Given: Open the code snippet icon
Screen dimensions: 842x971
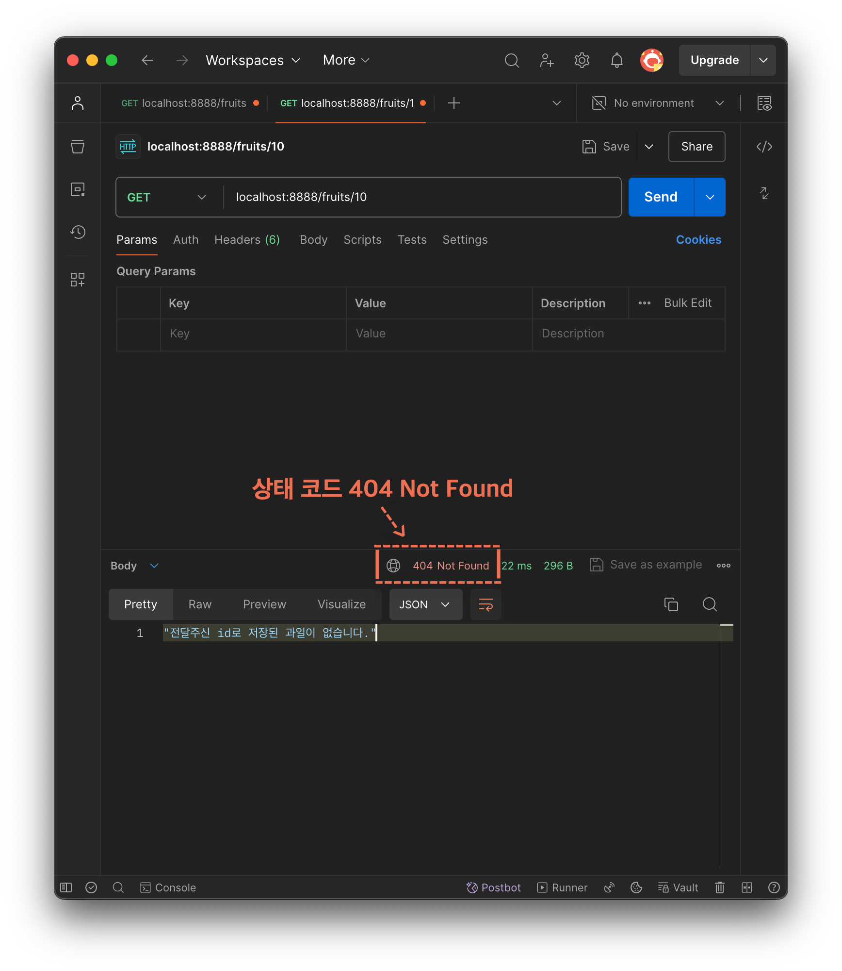Looking at the screenshot, I should pyautogui.click(x=764, y=147).
